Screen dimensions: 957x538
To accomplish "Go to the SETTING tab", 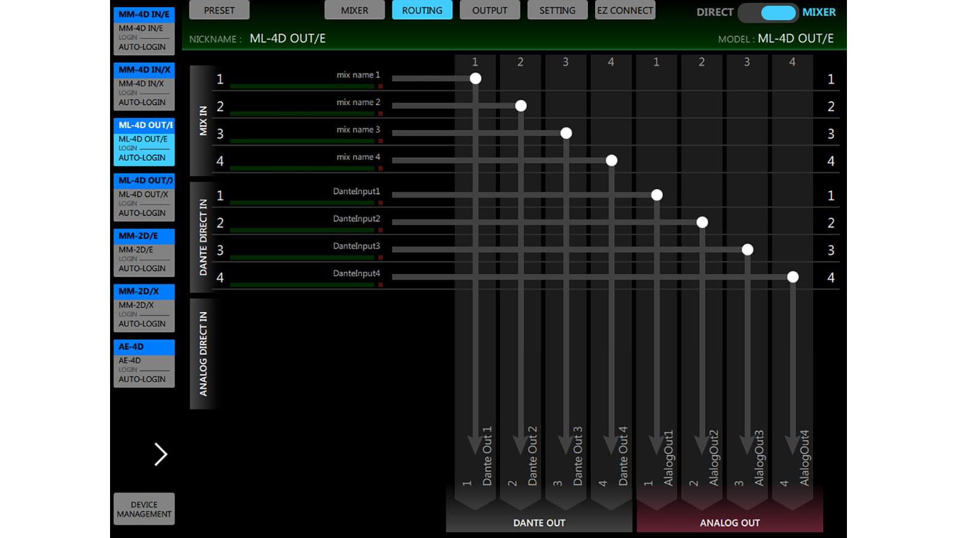I will tap(557, 10).
